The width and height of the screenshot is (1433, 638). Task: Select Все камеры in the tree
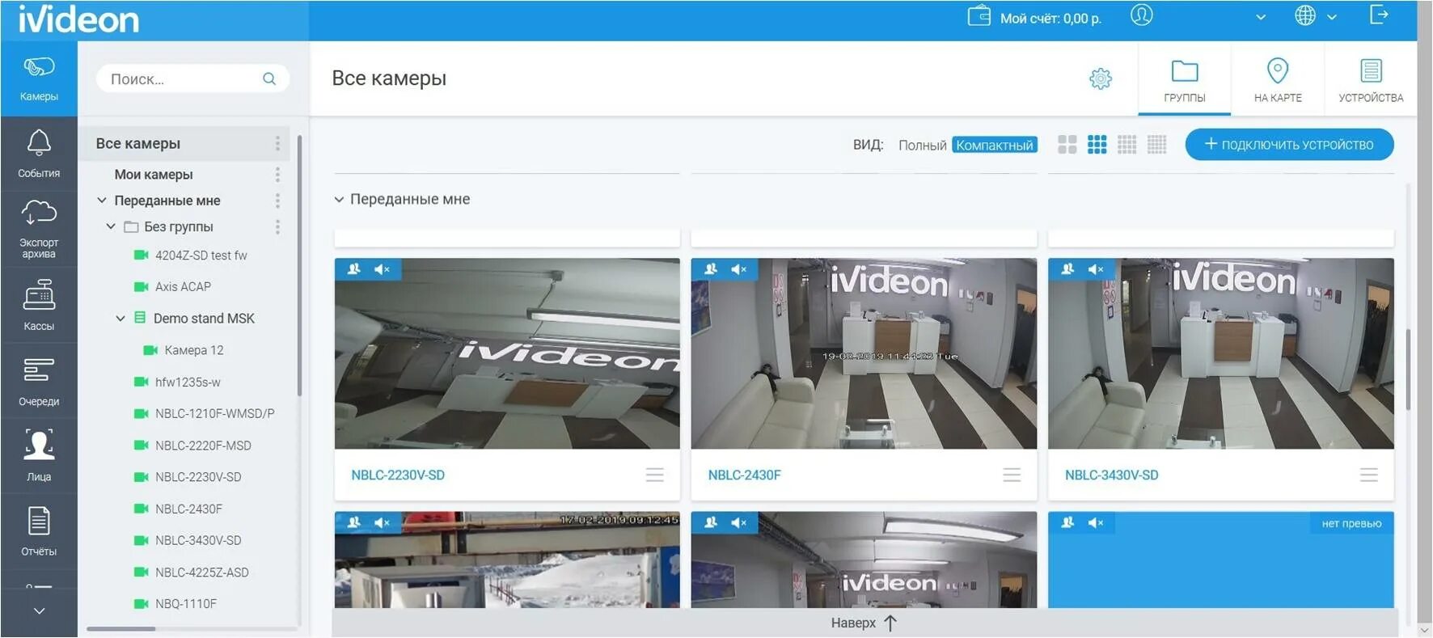click(137, 143)
